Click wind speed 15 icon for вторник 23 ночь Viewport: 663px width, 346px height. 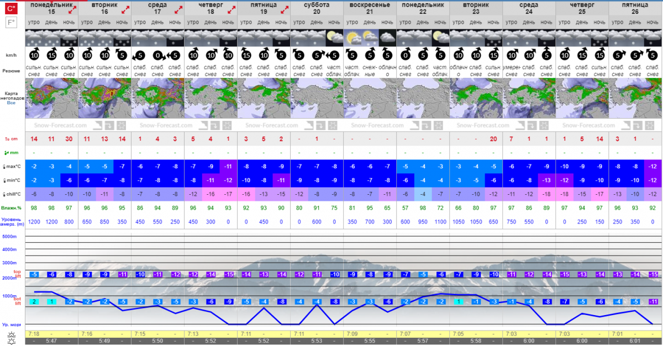point(493,55)
